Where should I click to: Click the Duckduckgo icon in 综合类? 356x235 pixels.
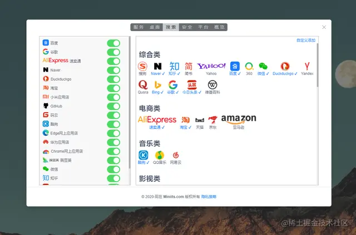[285, 66]
